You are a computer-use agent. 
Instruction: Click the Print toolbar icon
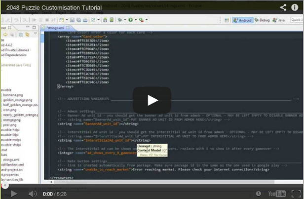85,20
